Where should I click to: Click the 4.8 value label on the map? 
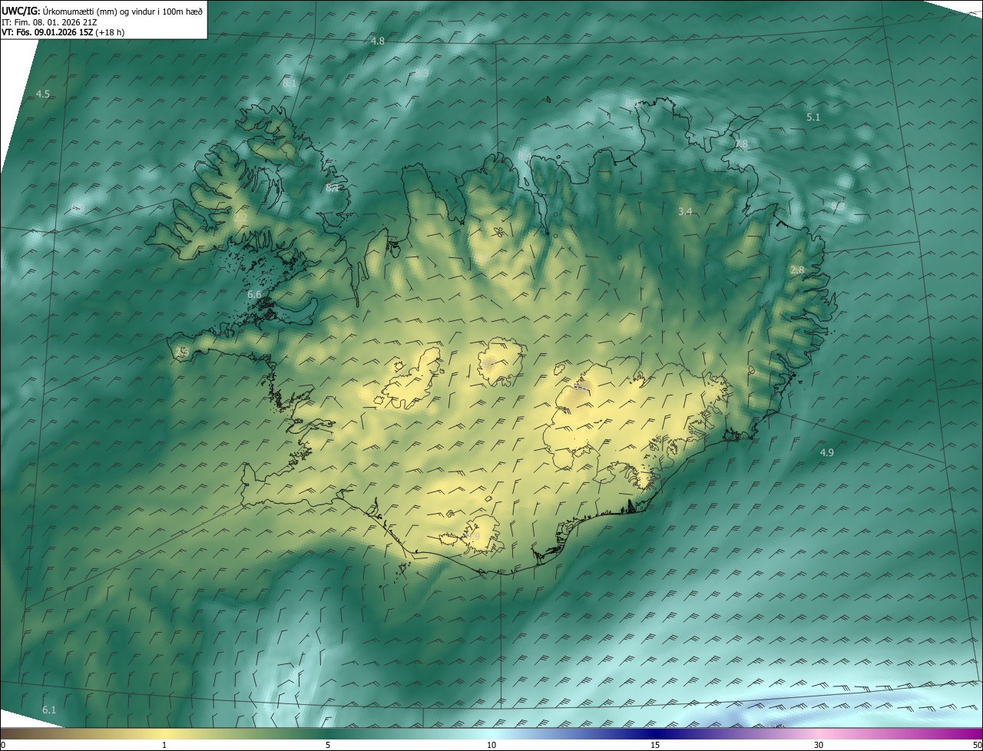(x=377, y=41)
